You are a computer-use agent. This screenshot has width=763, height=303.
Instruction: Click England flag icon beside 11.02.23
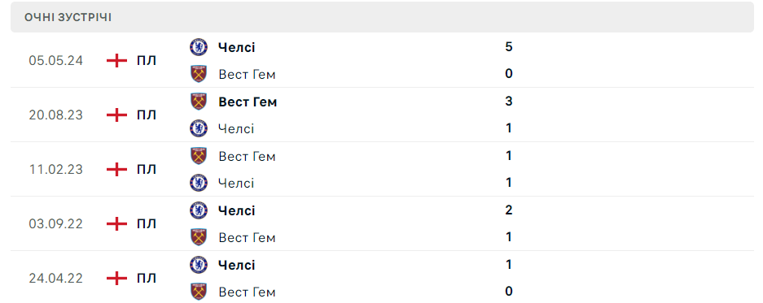click(x=116, y=170)
